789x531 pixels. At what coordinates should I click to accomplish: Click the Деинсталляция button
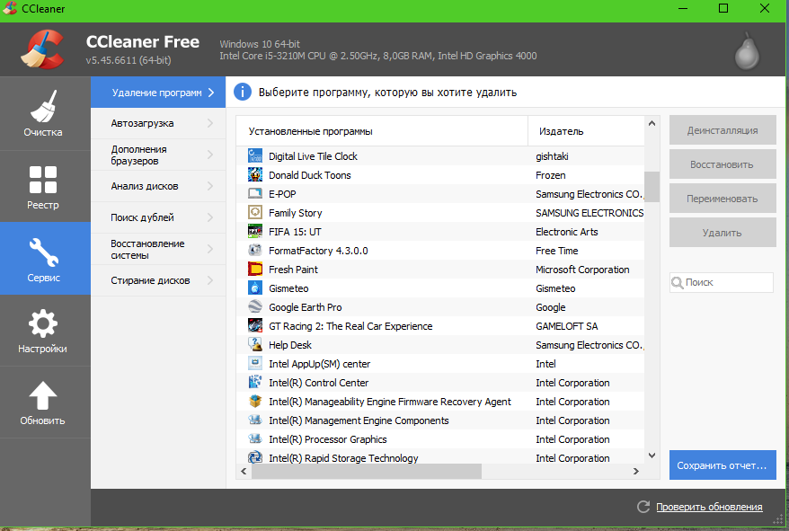coord(723,130)
